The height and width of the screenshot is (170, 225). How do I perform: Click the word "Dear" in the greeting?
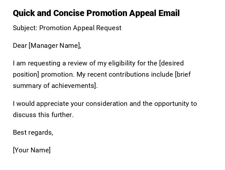point(20,46)
